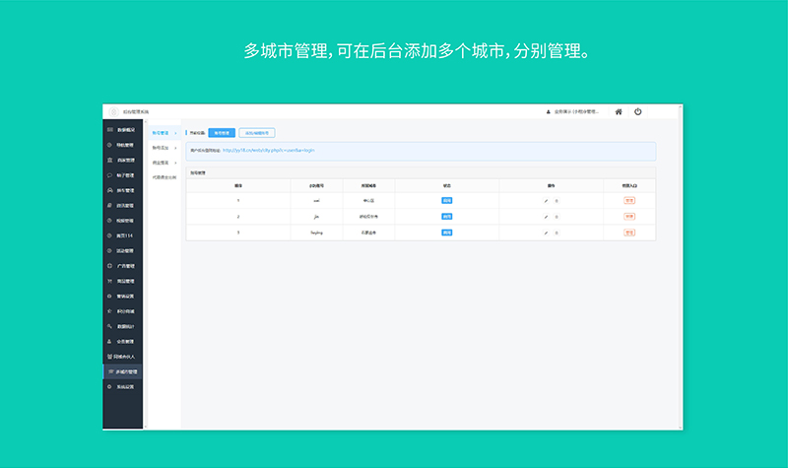The width and height of the screenshot is (788, 468).
Task: Click the outlined 添加/编辑账号 button
Action: [257, 133]
